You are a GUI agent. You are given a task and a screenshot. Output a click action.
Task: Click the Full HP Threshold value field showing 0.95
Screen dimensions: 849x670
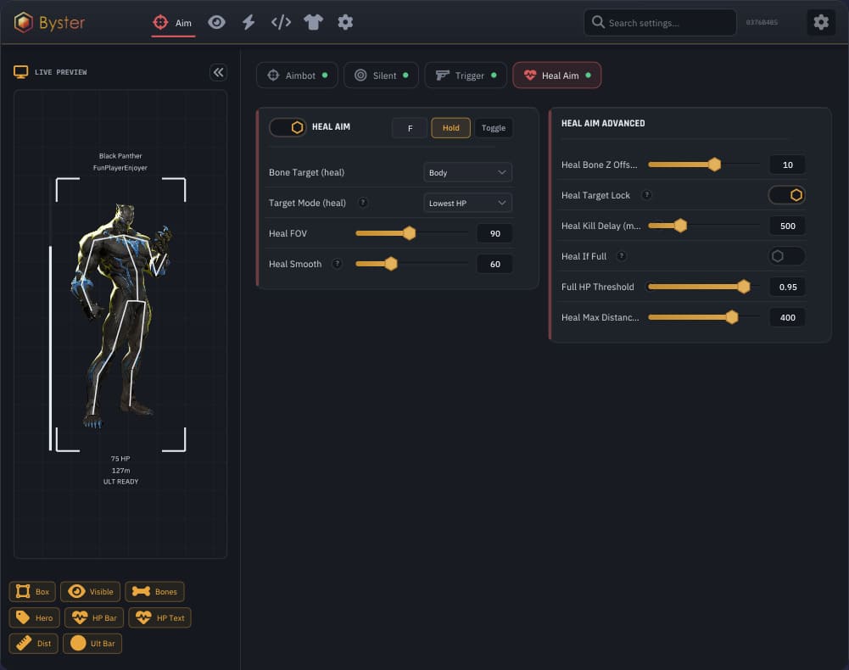click(787, 287)
